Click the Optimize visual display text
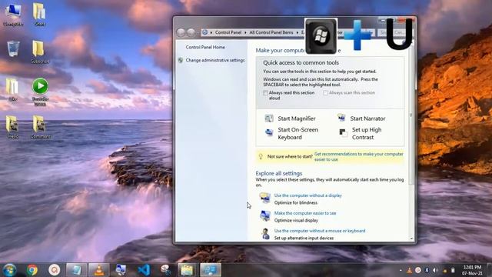 pos(296,221)
